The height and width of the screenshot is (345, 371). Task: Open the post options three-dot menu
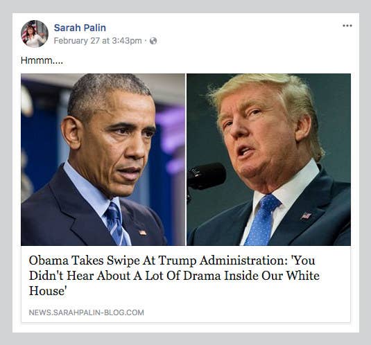click(347, 26)
